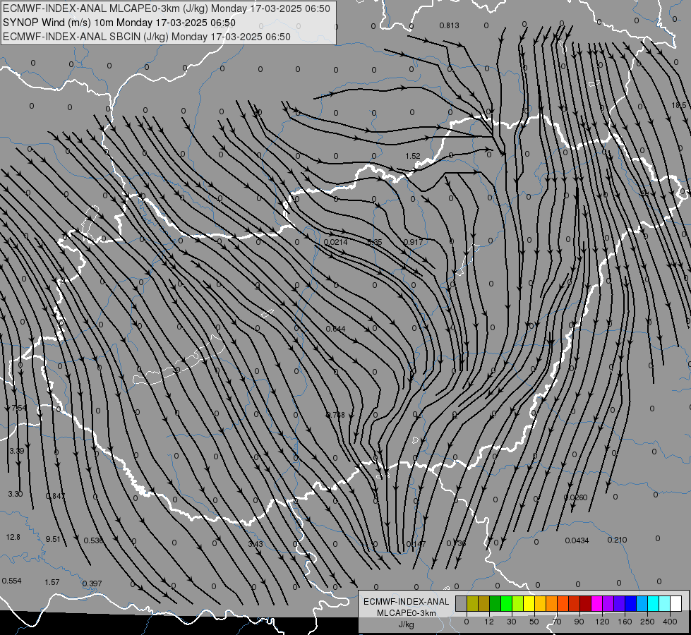Click the map value 0.813
691x635 pixels.
(449, 25)
